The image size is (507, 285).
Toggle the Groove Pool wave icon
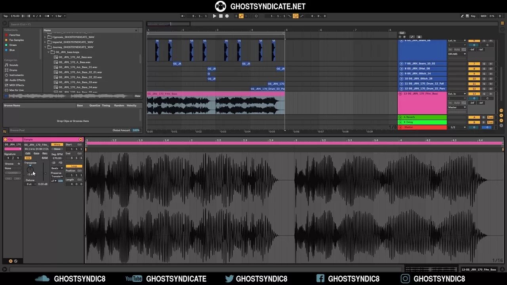pos(5,131)
